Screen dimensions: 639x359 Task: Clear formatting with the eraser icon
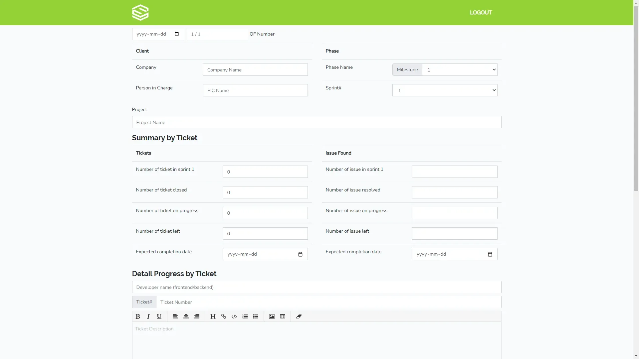point(299,316)
